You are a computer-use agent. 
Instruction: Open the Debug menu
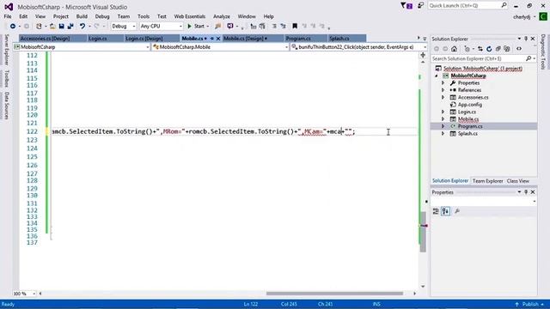(102, 16)
